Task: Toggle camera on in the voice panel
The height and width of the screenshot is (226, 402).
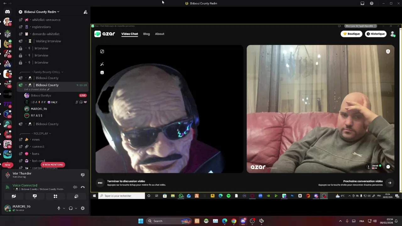Action: 14,196
